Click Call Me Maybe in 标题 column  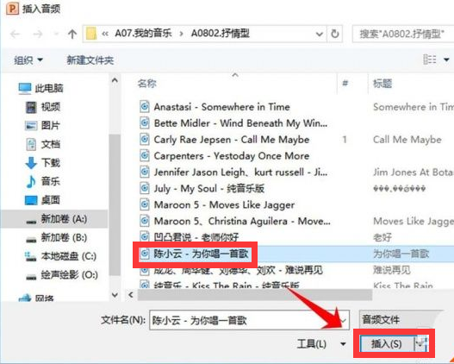click(x=407, y=140)
